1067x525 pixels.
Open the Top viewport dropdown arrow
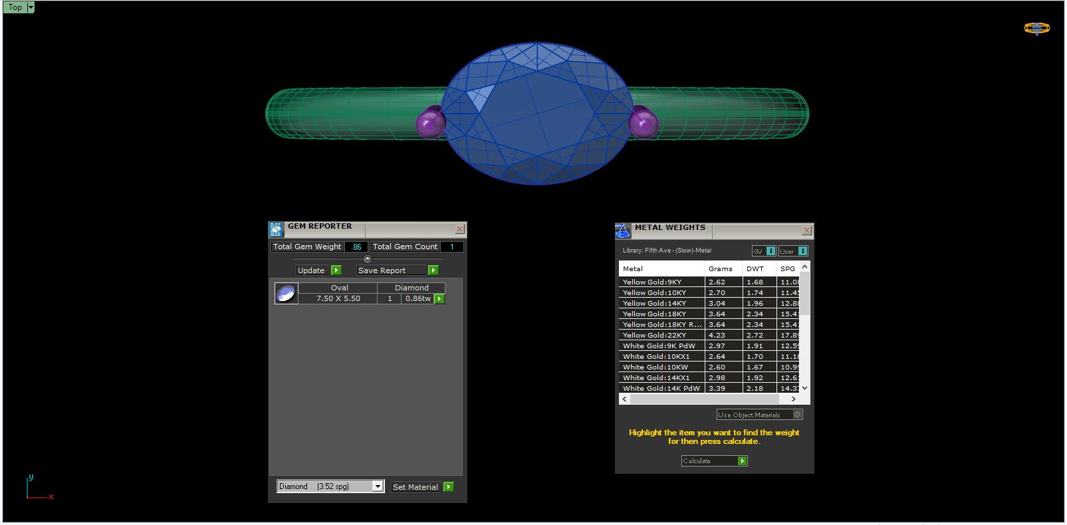pyautogui.click(x=31, y=7)
